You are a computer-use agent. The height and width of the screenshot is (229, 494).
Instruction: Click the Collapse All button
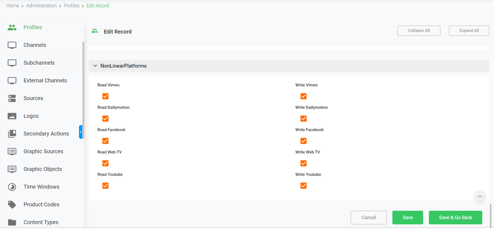point(419,31)
